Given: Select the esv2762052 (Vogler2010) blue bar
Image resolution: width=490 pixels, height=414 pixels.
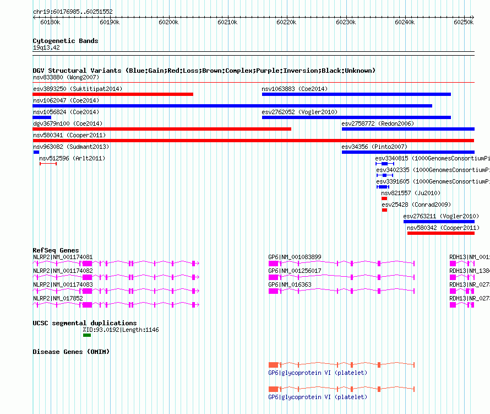Looking at the screenshot, I should tap(356, 117).
